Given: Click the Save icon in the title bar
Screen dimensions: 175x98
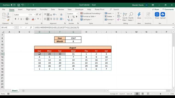Looking at the screenshot, I should click(19, 5).
